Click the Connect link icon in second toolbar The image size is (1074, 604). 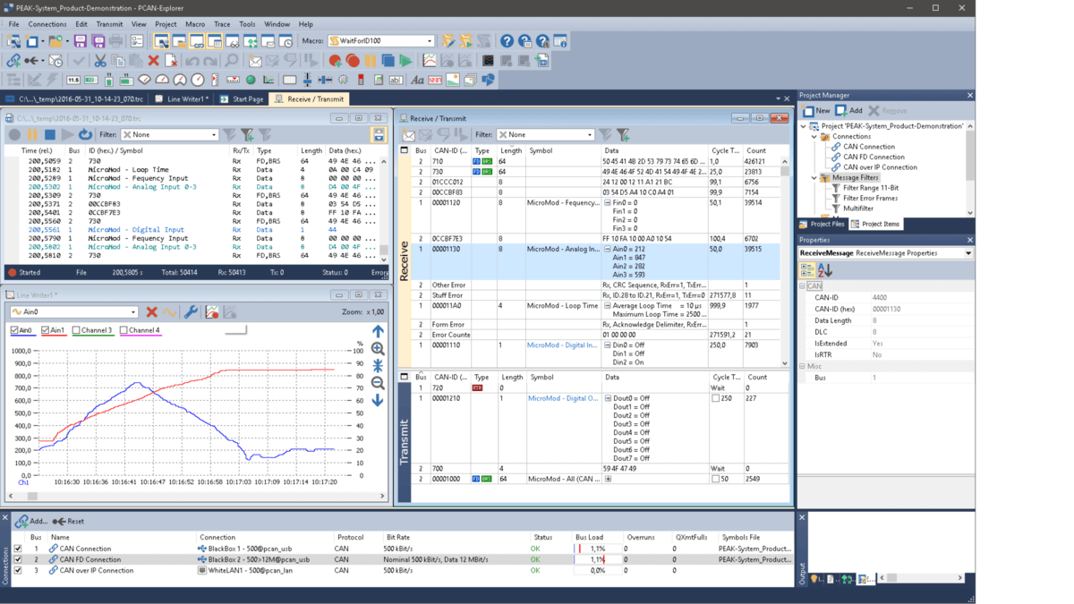(13, 61)
